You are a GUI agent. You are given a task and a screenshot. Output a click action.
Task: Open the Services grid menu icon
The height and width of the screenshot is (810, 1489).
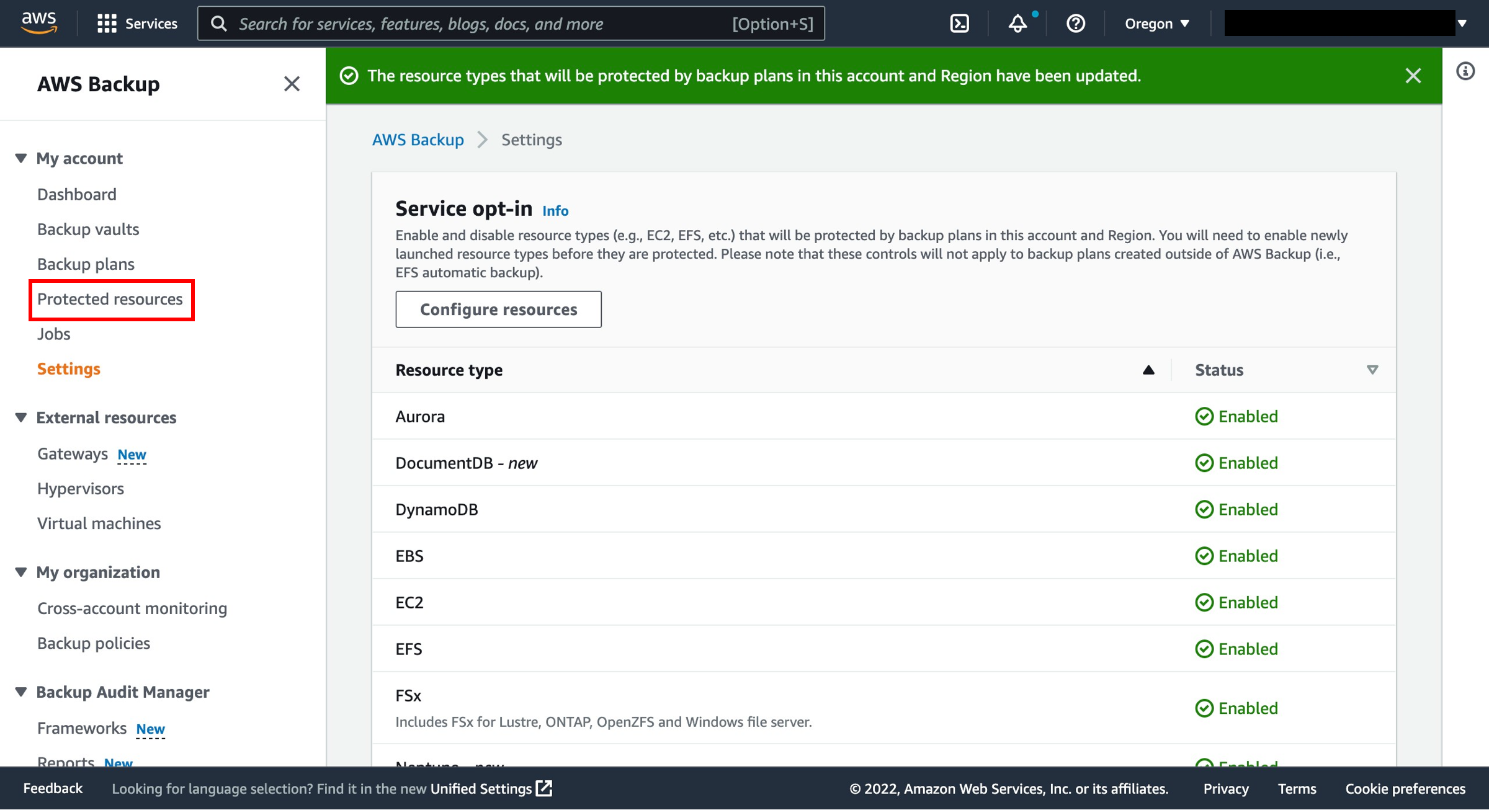tap(107, 24)
